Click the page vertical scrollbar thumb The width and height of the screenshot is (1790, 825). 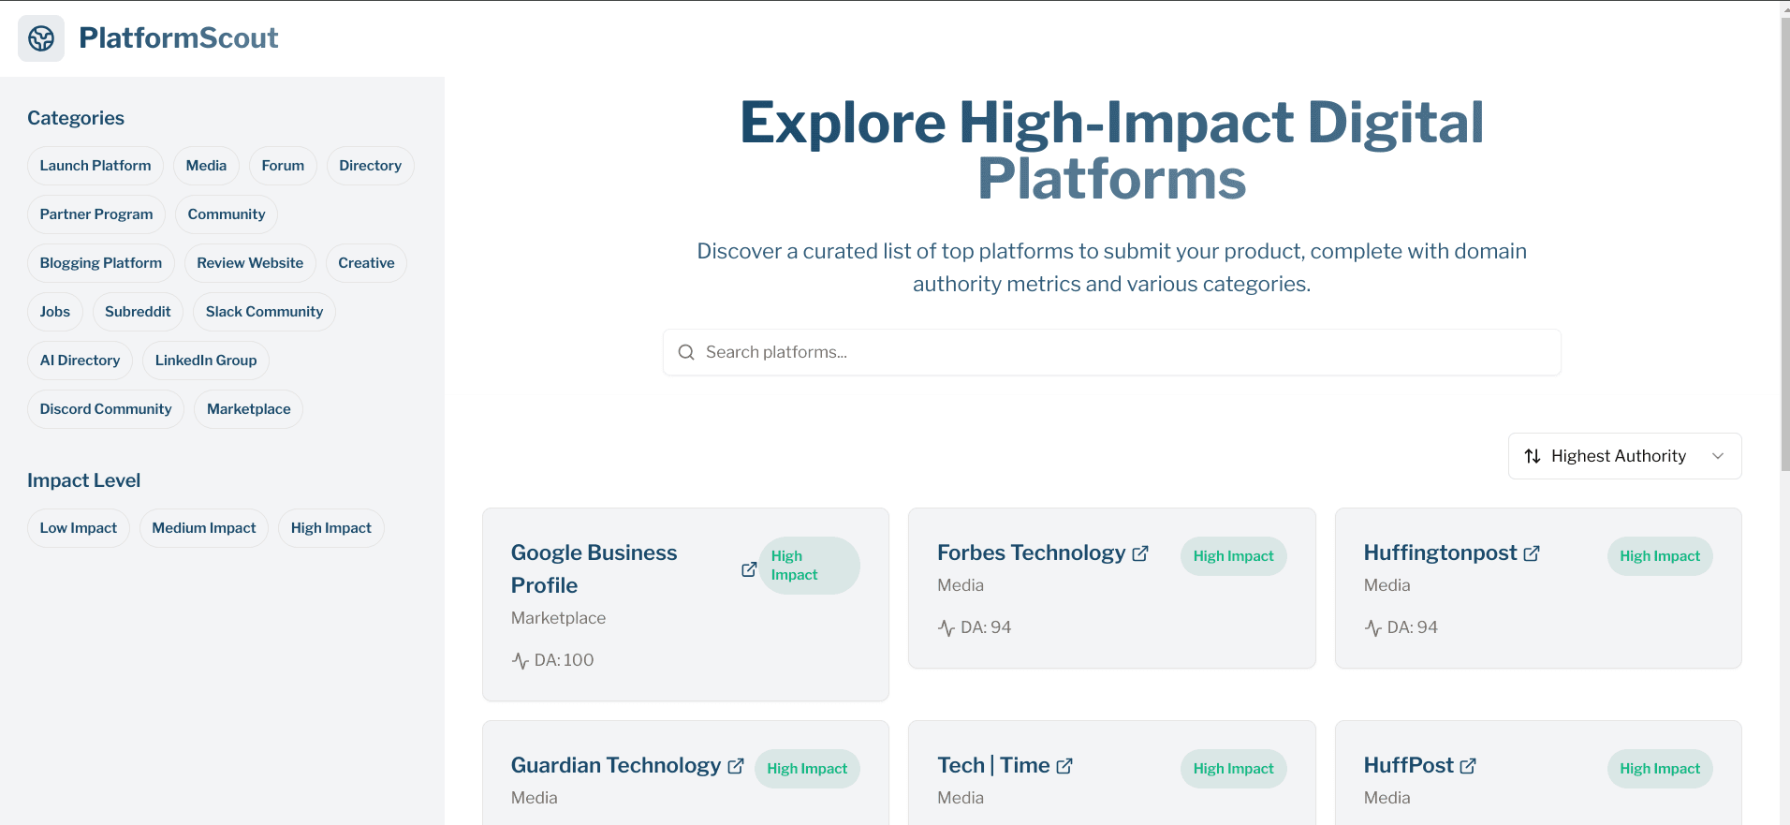point(1784,243)
